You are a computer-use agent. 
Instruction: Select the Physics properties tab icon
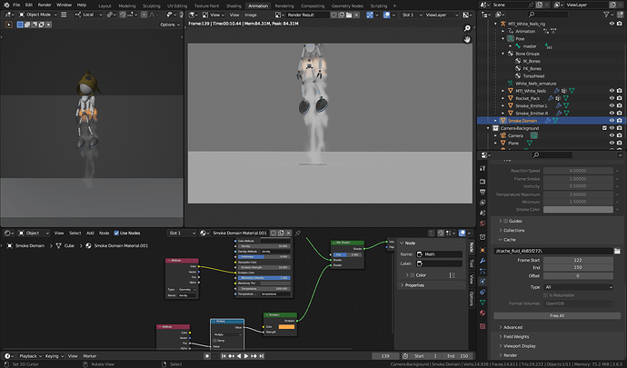(x=483, y=281)
